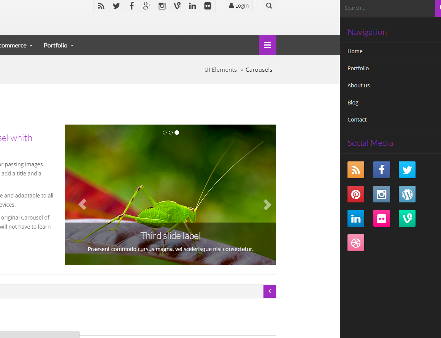Open About us in sidebar navigation

tap(359, 85)
